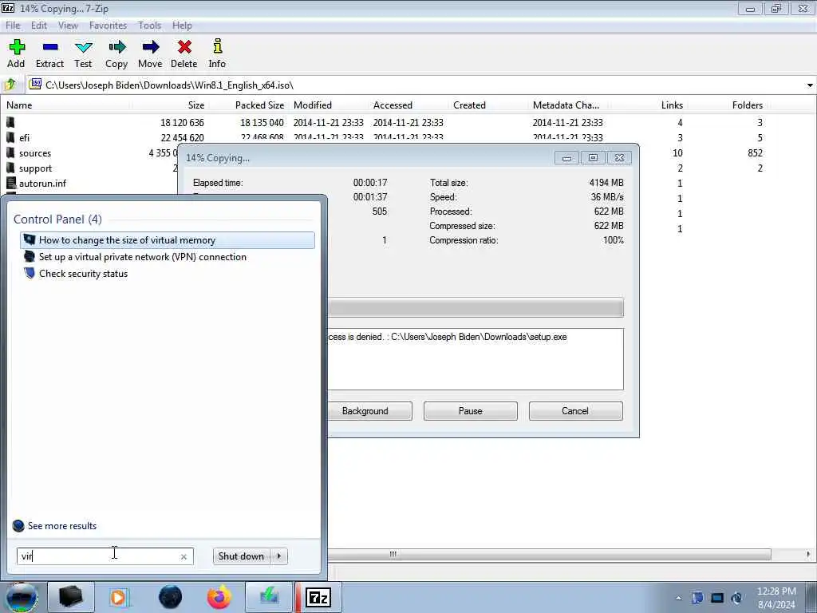Click the ISO icon in address bar
This screenshot has height=613, width=817.
(35, 83)
